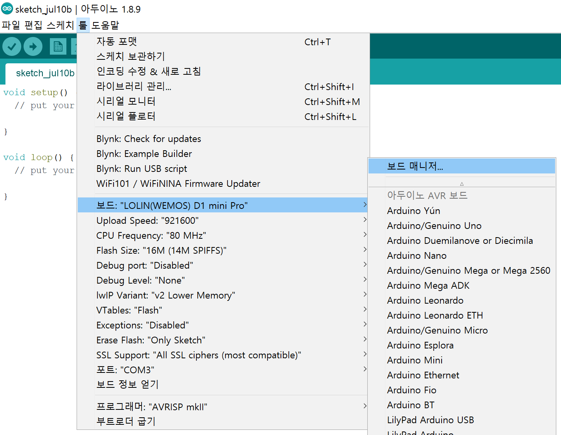The image size is (561, 435).
Task: Pick Arduino Esplora from board list
Action: click(x=462, y=345)
